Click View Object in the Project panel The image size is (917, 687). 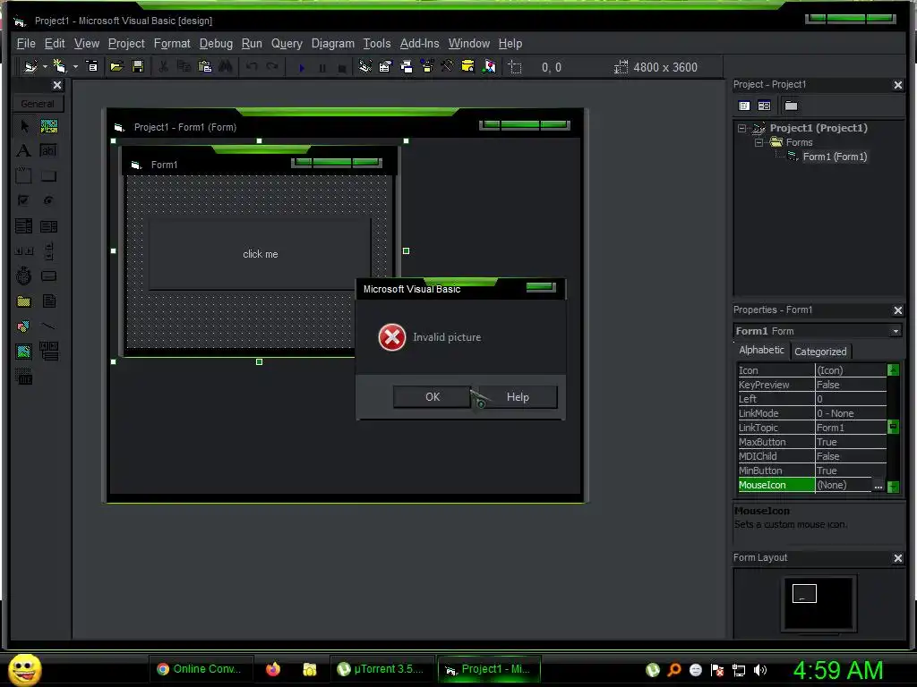point(765,106)
